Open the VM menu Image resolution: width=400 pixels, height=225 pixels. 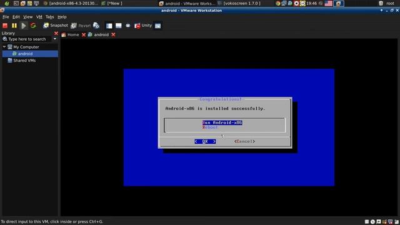[x=39, y=17]
